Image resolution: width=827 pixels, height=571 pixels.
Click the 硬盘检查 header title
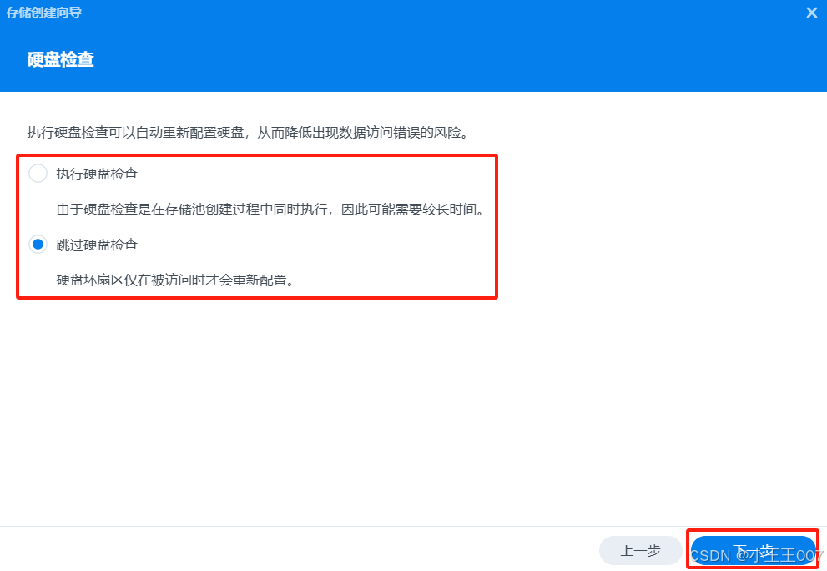[61, 59]
